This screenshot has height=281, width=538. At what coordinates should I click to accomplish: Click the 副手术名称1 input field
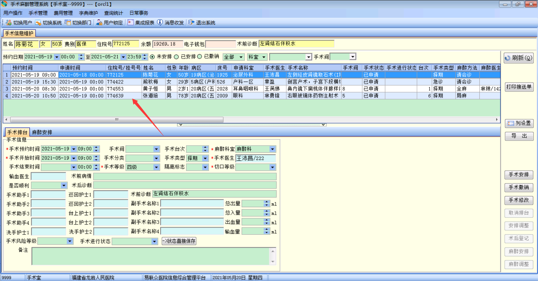click(192, 204)
